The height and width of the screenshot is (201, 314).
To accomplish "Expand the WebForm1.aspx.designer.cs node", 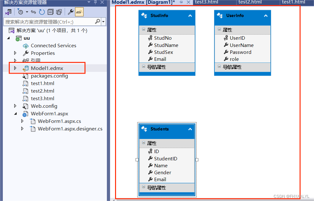I will (x=22, y=129).
